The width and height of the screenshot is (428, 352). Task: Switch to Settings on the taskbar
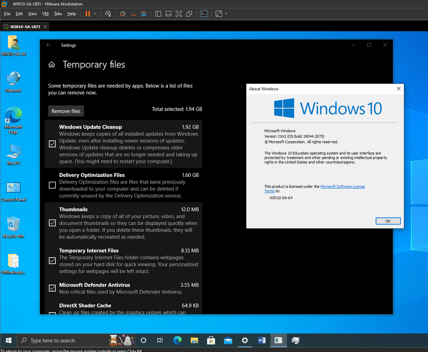pyautogui.click(x=245, y=340)
